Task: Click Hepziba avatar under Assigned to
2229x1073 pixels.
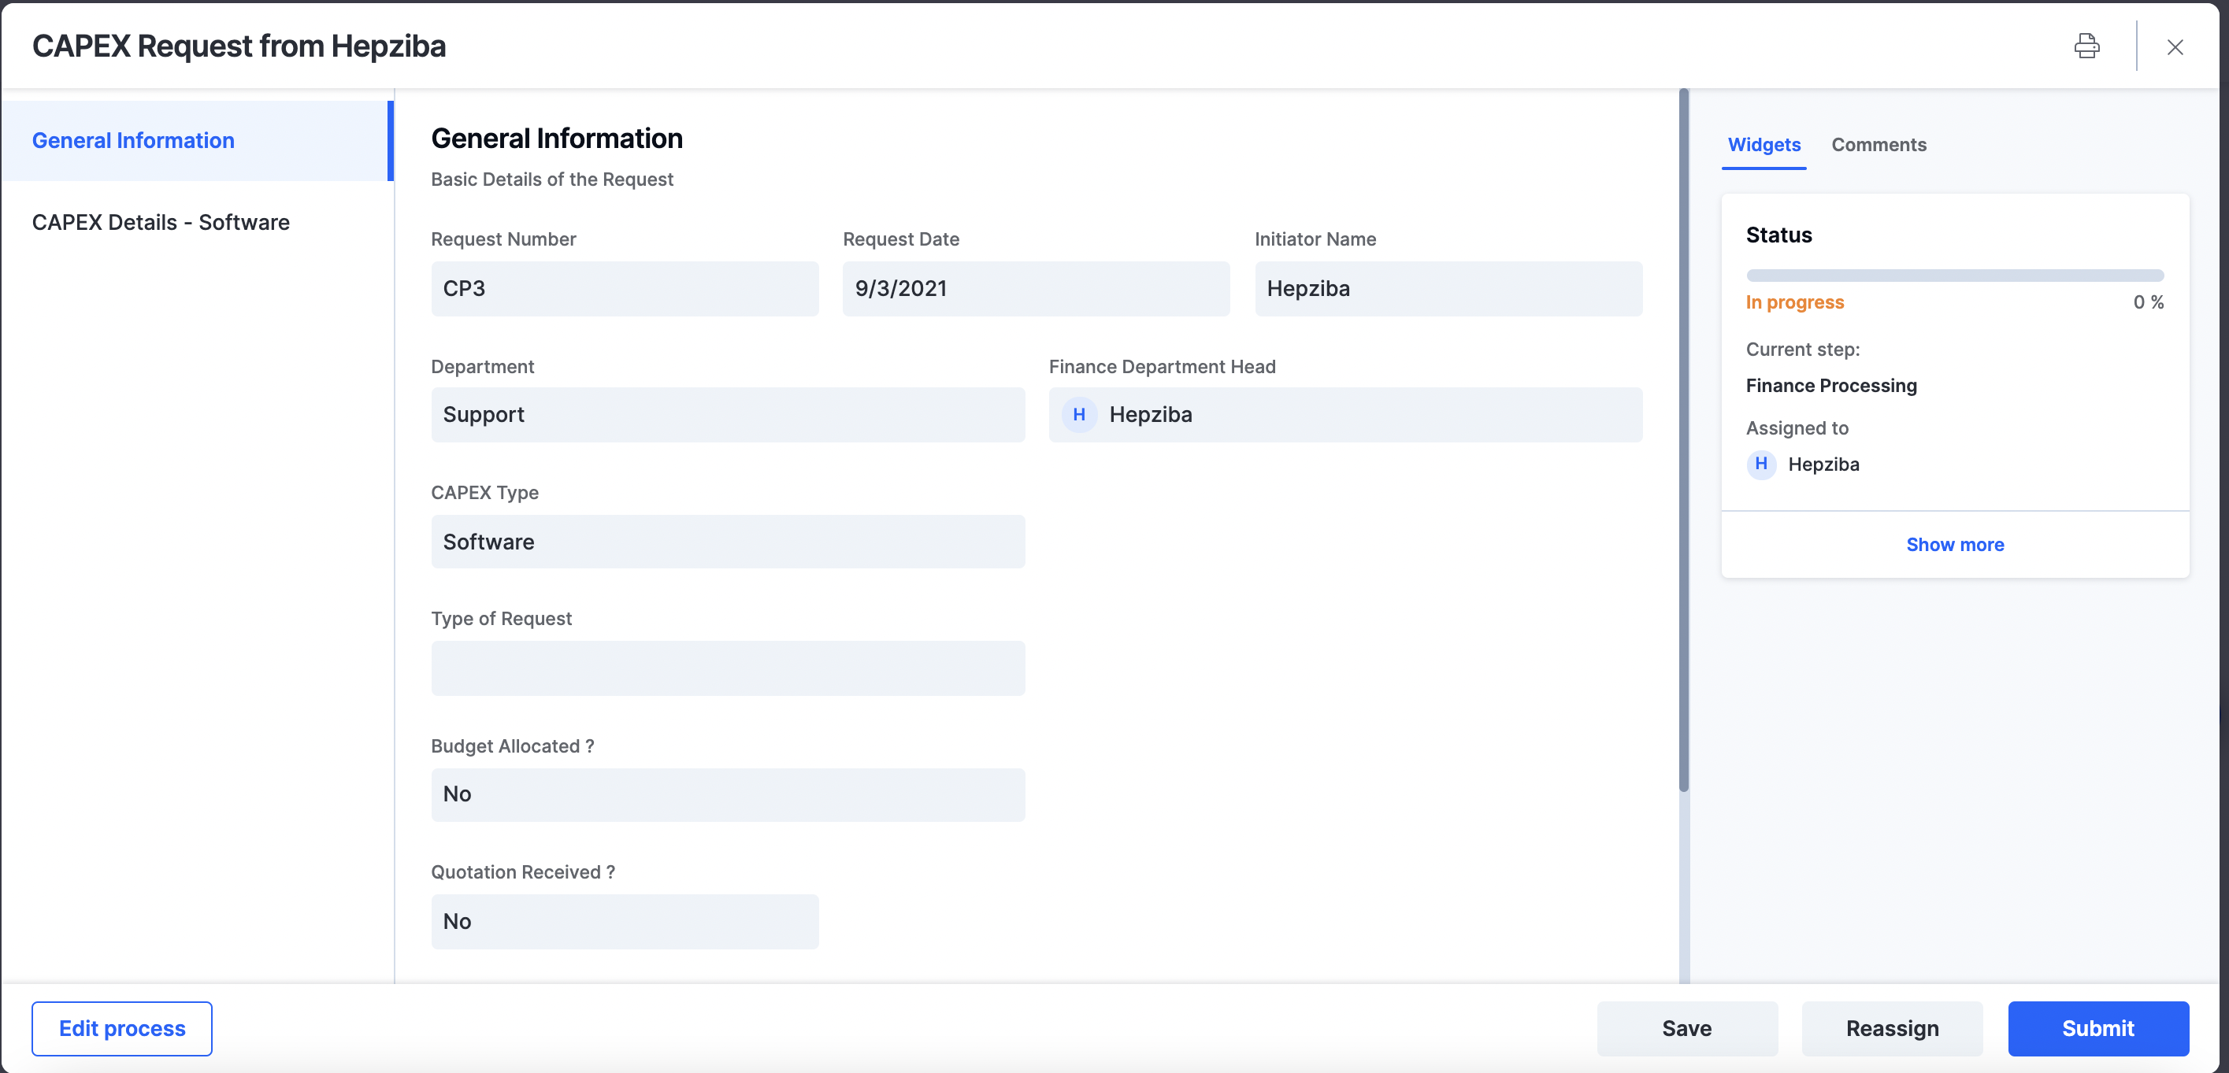Action: (x=1761, y=464)
